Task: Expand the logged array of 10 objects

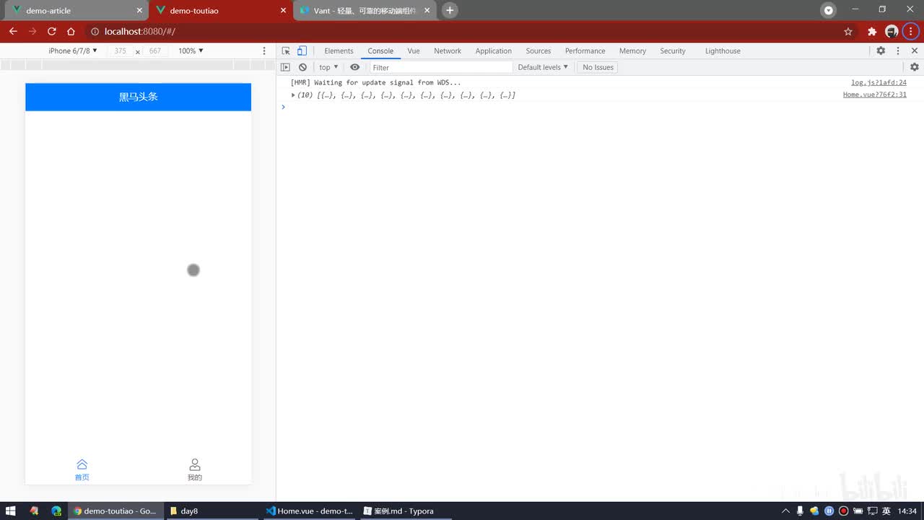Action: click(x=293, y=95)
